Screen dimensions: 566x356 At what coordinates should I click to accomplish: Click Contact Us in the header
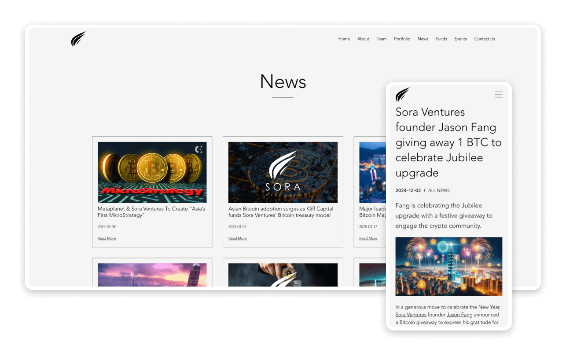pyautogui.click(x=484, y=39)
